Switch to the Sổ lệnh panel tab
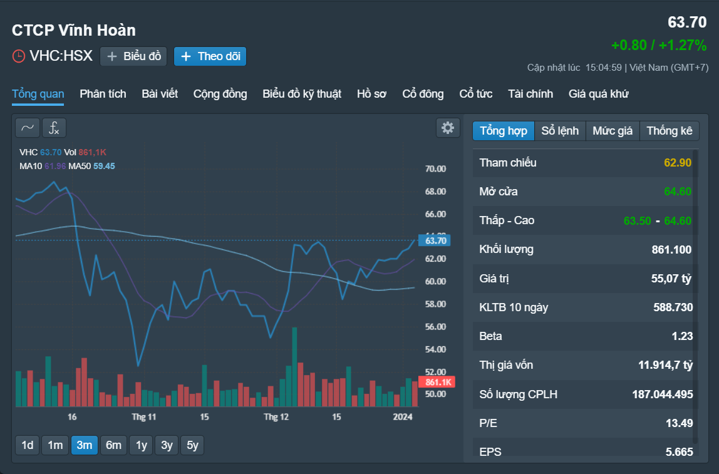Image resolution: width=719 pixels, height=474 pixels. 560,131
